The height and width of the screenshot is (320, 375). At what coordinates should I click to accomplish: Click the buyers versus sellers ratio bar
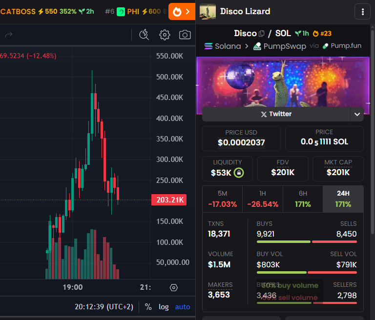pyautogui.click(x=307, y=303)
